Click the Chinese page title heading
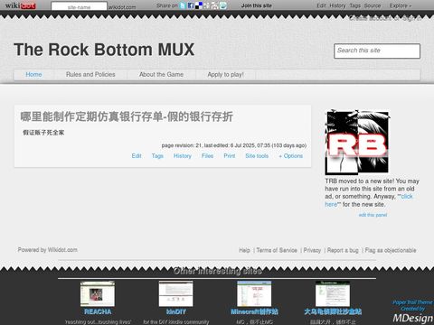 (127, 116)
